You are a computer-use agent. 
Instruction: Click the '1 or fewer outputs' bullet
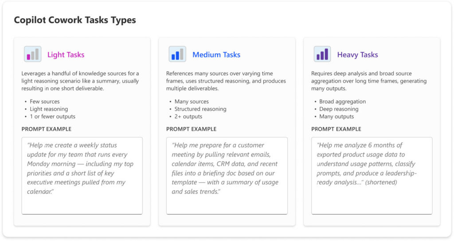52,117
